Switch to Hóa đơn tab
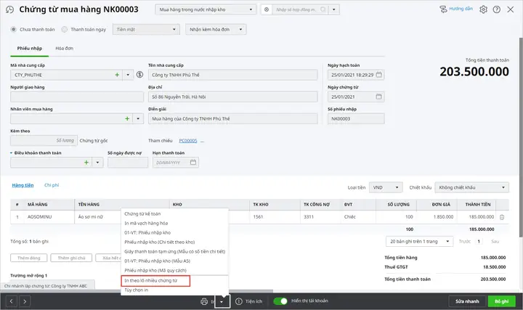 click(x=65, y=49)
